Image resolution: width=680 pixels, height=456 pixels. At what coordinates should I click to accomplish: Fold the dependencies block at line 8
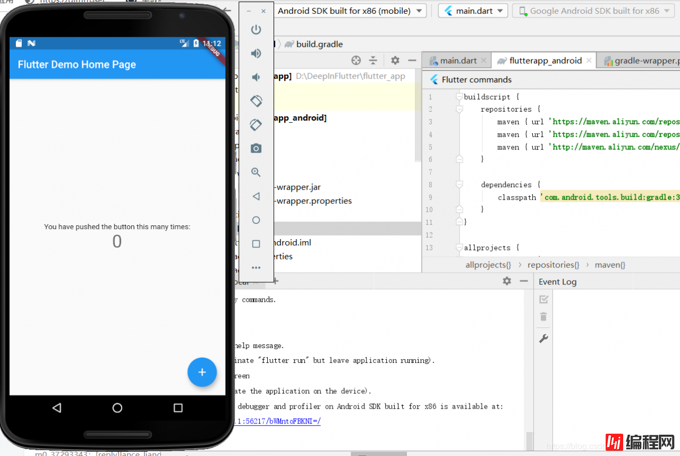pyautogui.click(x=459, y=185)
